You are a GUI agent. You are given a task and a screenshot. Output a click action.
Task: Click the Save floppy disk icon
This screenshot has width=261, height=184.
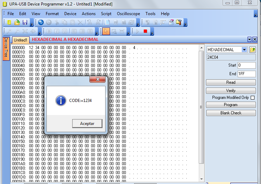25,22
